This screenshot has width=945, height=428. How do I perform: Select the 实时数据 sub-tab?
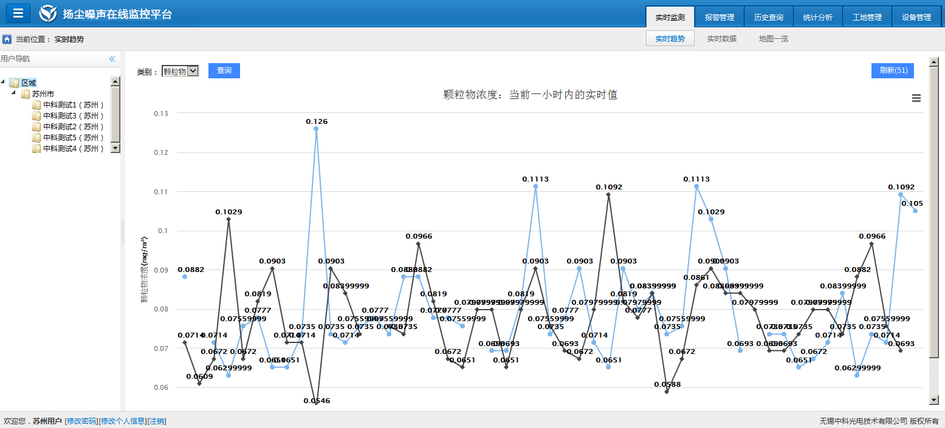point(721,39)
